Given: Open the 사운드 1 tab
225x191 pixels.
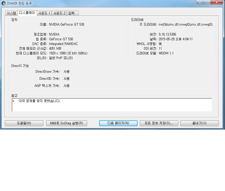Looking at the screenshot, I should pos(44,13).
